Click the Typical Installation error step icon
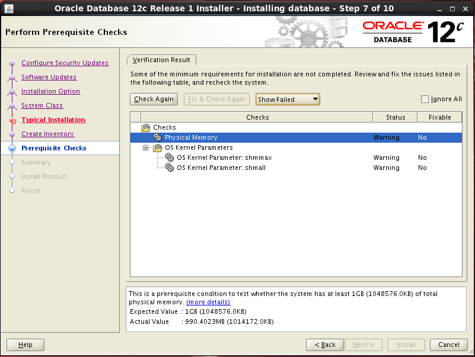The height and width of the screenshot is (357, 475). [12, 121]
